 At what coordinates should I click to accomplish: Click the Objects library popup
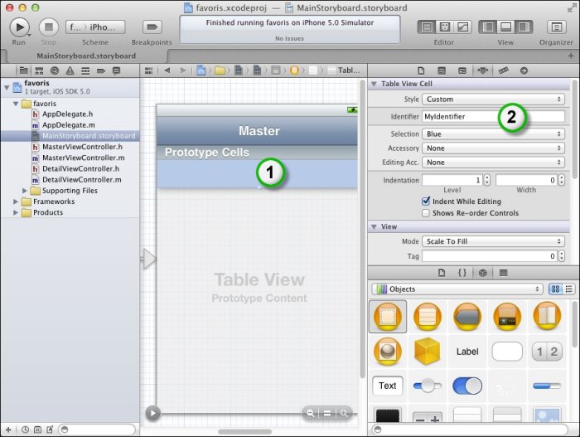(x=457, y=289)
